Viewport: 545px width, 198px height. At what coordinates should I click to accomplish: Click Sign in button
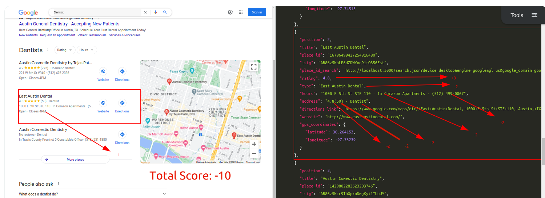tap(257, 12)
